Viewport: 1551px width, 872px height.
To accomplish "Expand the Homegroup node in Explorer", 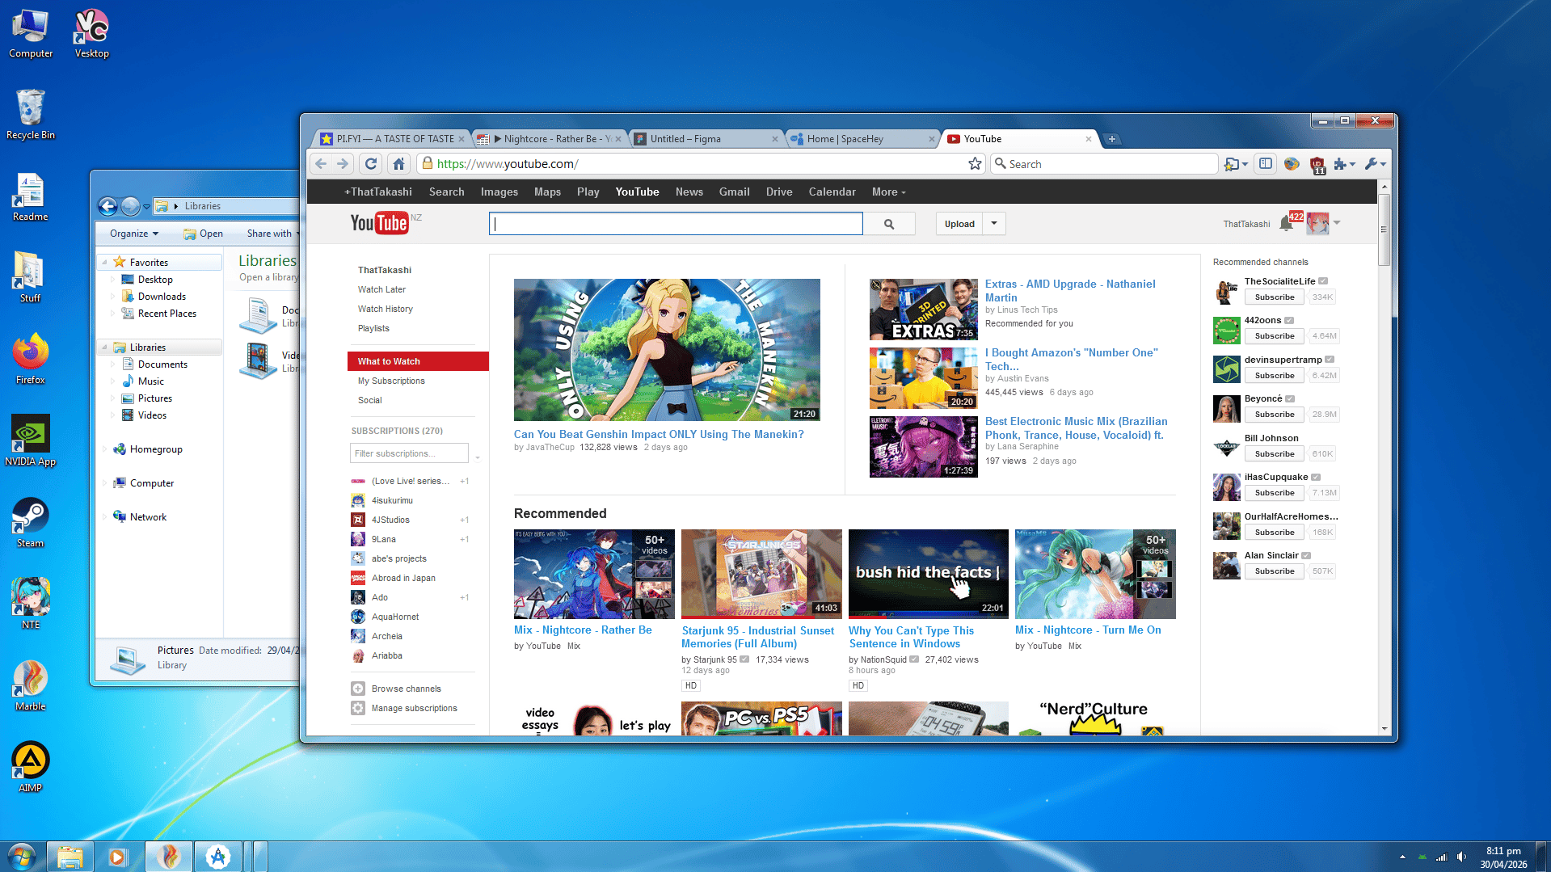I will click(x=104, y=449).
